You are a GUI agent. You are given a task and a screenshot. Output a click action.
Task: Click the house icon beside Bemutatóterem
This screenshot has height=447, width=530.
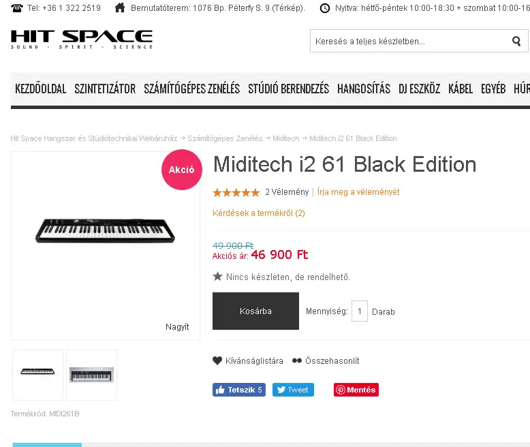coord(120,8)
